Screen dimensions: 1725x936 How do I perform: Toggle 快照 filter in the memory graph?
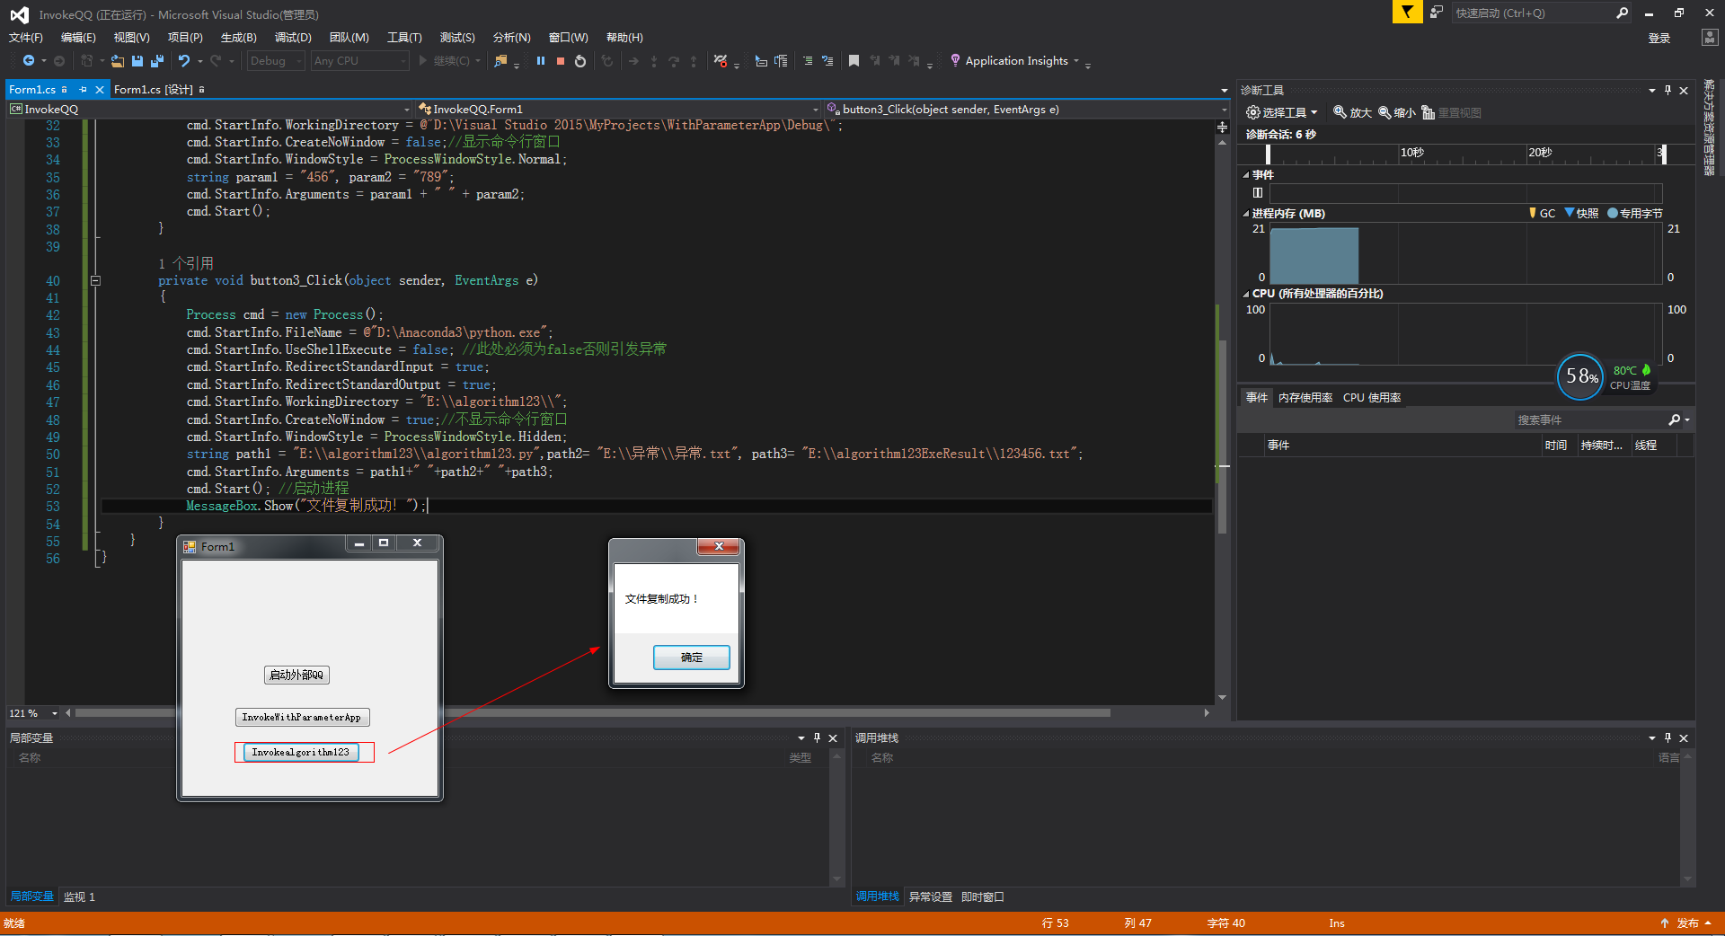[1581, 213]
